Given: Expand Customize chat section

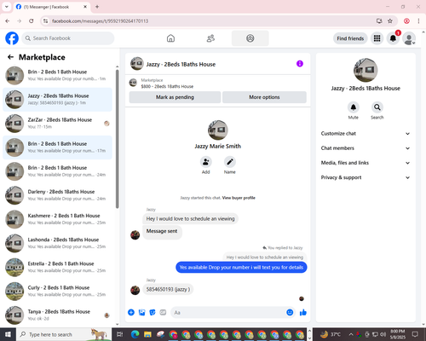Looking at the screenshot, I should click(x=366, y=134).
